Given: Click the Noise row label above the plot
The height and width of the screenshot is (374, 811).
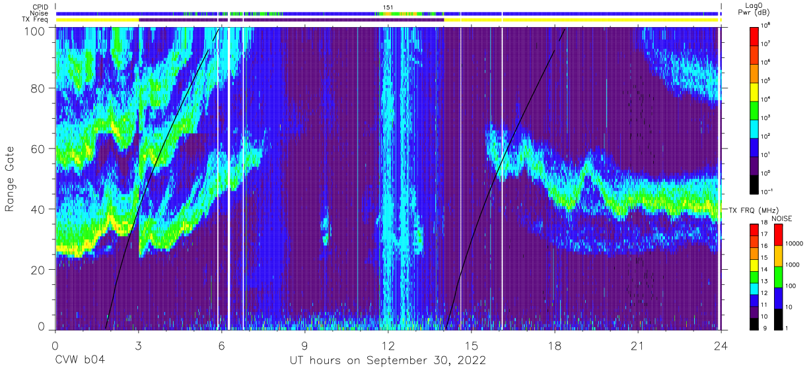Looking at the screenshot, I should (40, 13).
